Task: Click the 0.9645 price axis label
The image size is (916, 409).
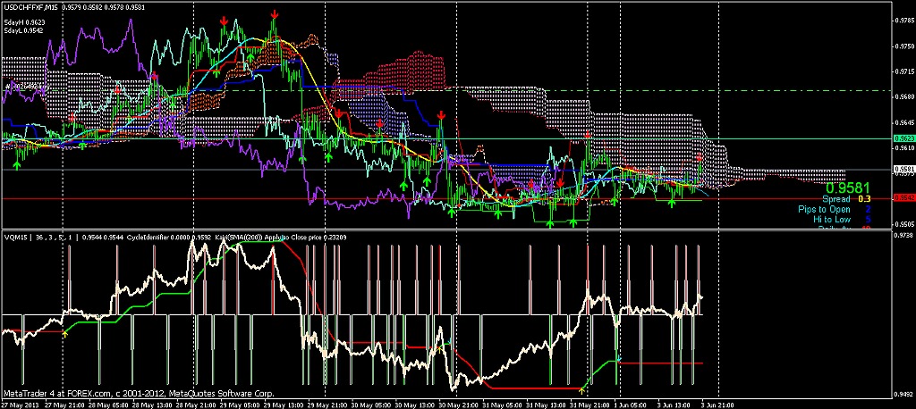Action: point(903,122)
